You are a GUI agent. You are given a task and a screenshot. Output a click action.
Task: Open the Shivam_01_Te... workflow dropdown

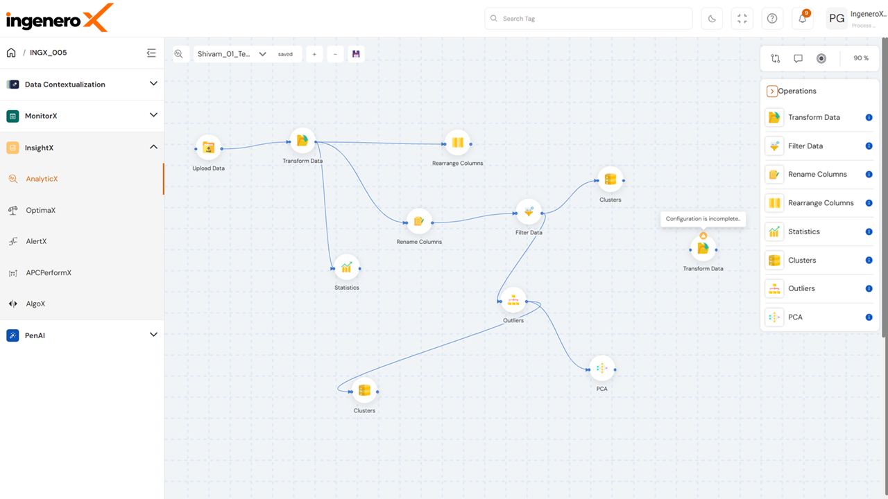pyautogui.click(x=232, y=54)
